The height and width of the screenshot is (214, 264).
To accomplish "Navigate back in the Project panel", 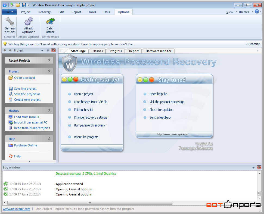I will pos(5,50).
